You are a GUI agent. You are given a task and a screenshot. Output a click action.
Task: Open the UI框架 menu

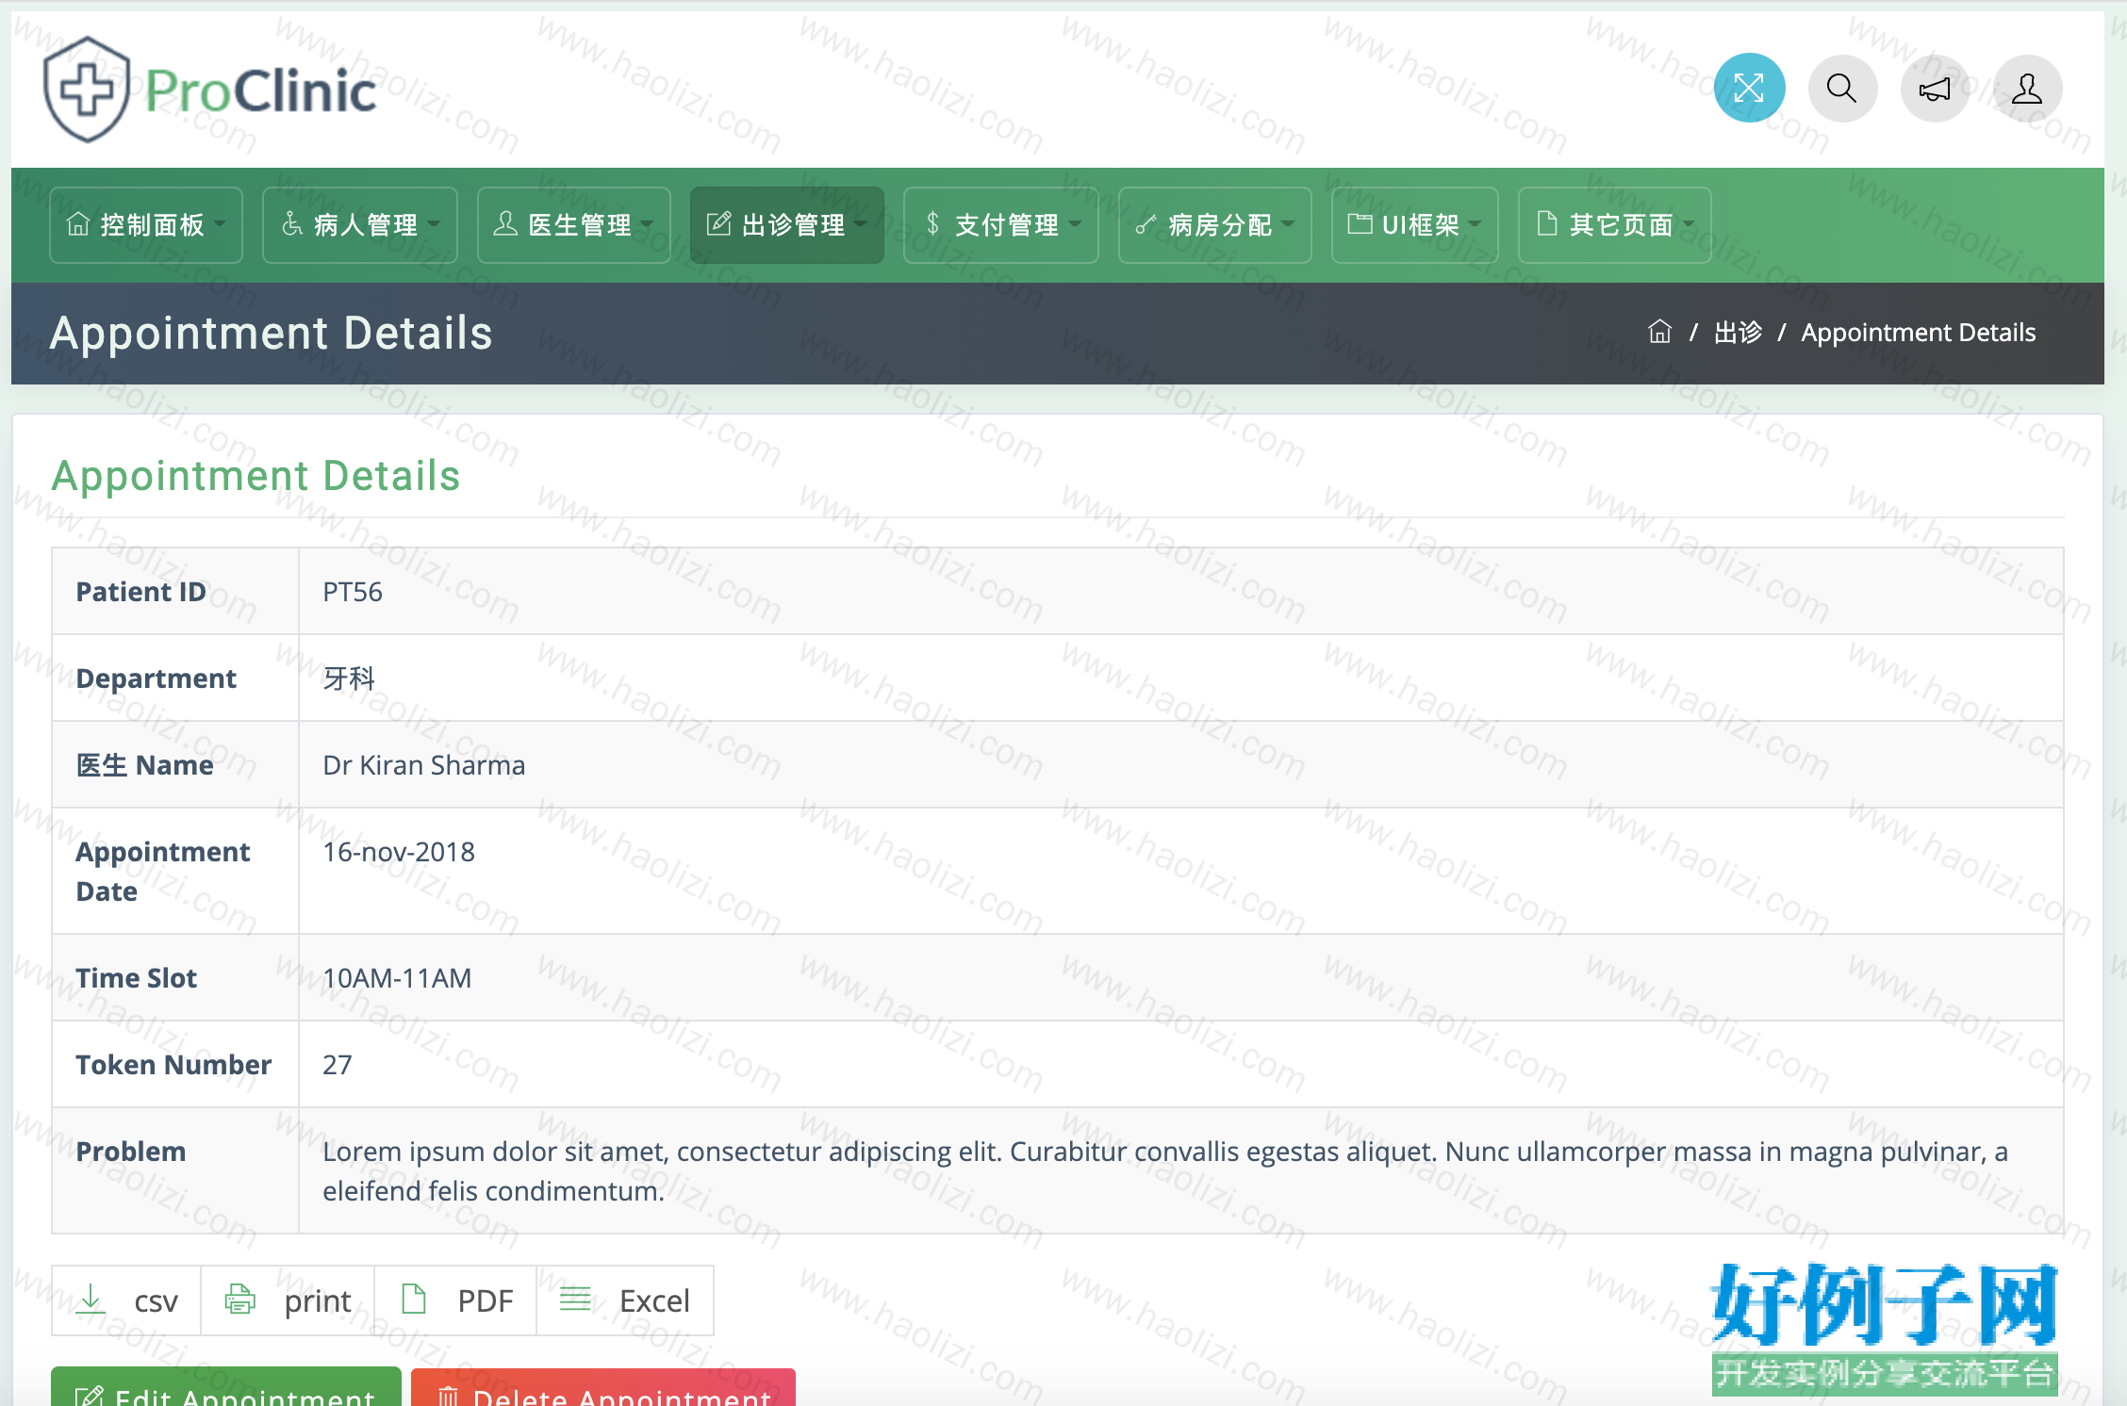(x=1415, y=224)
